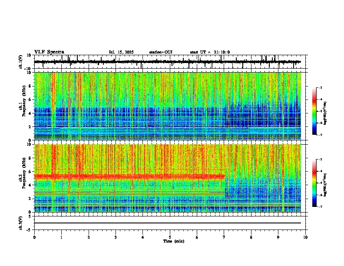
Task: Click the "8" kHz tick of ch.2 spectrogram
Action: (30, 158)
